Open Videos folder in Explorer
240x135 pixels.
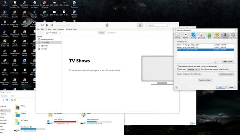[20, 107]
